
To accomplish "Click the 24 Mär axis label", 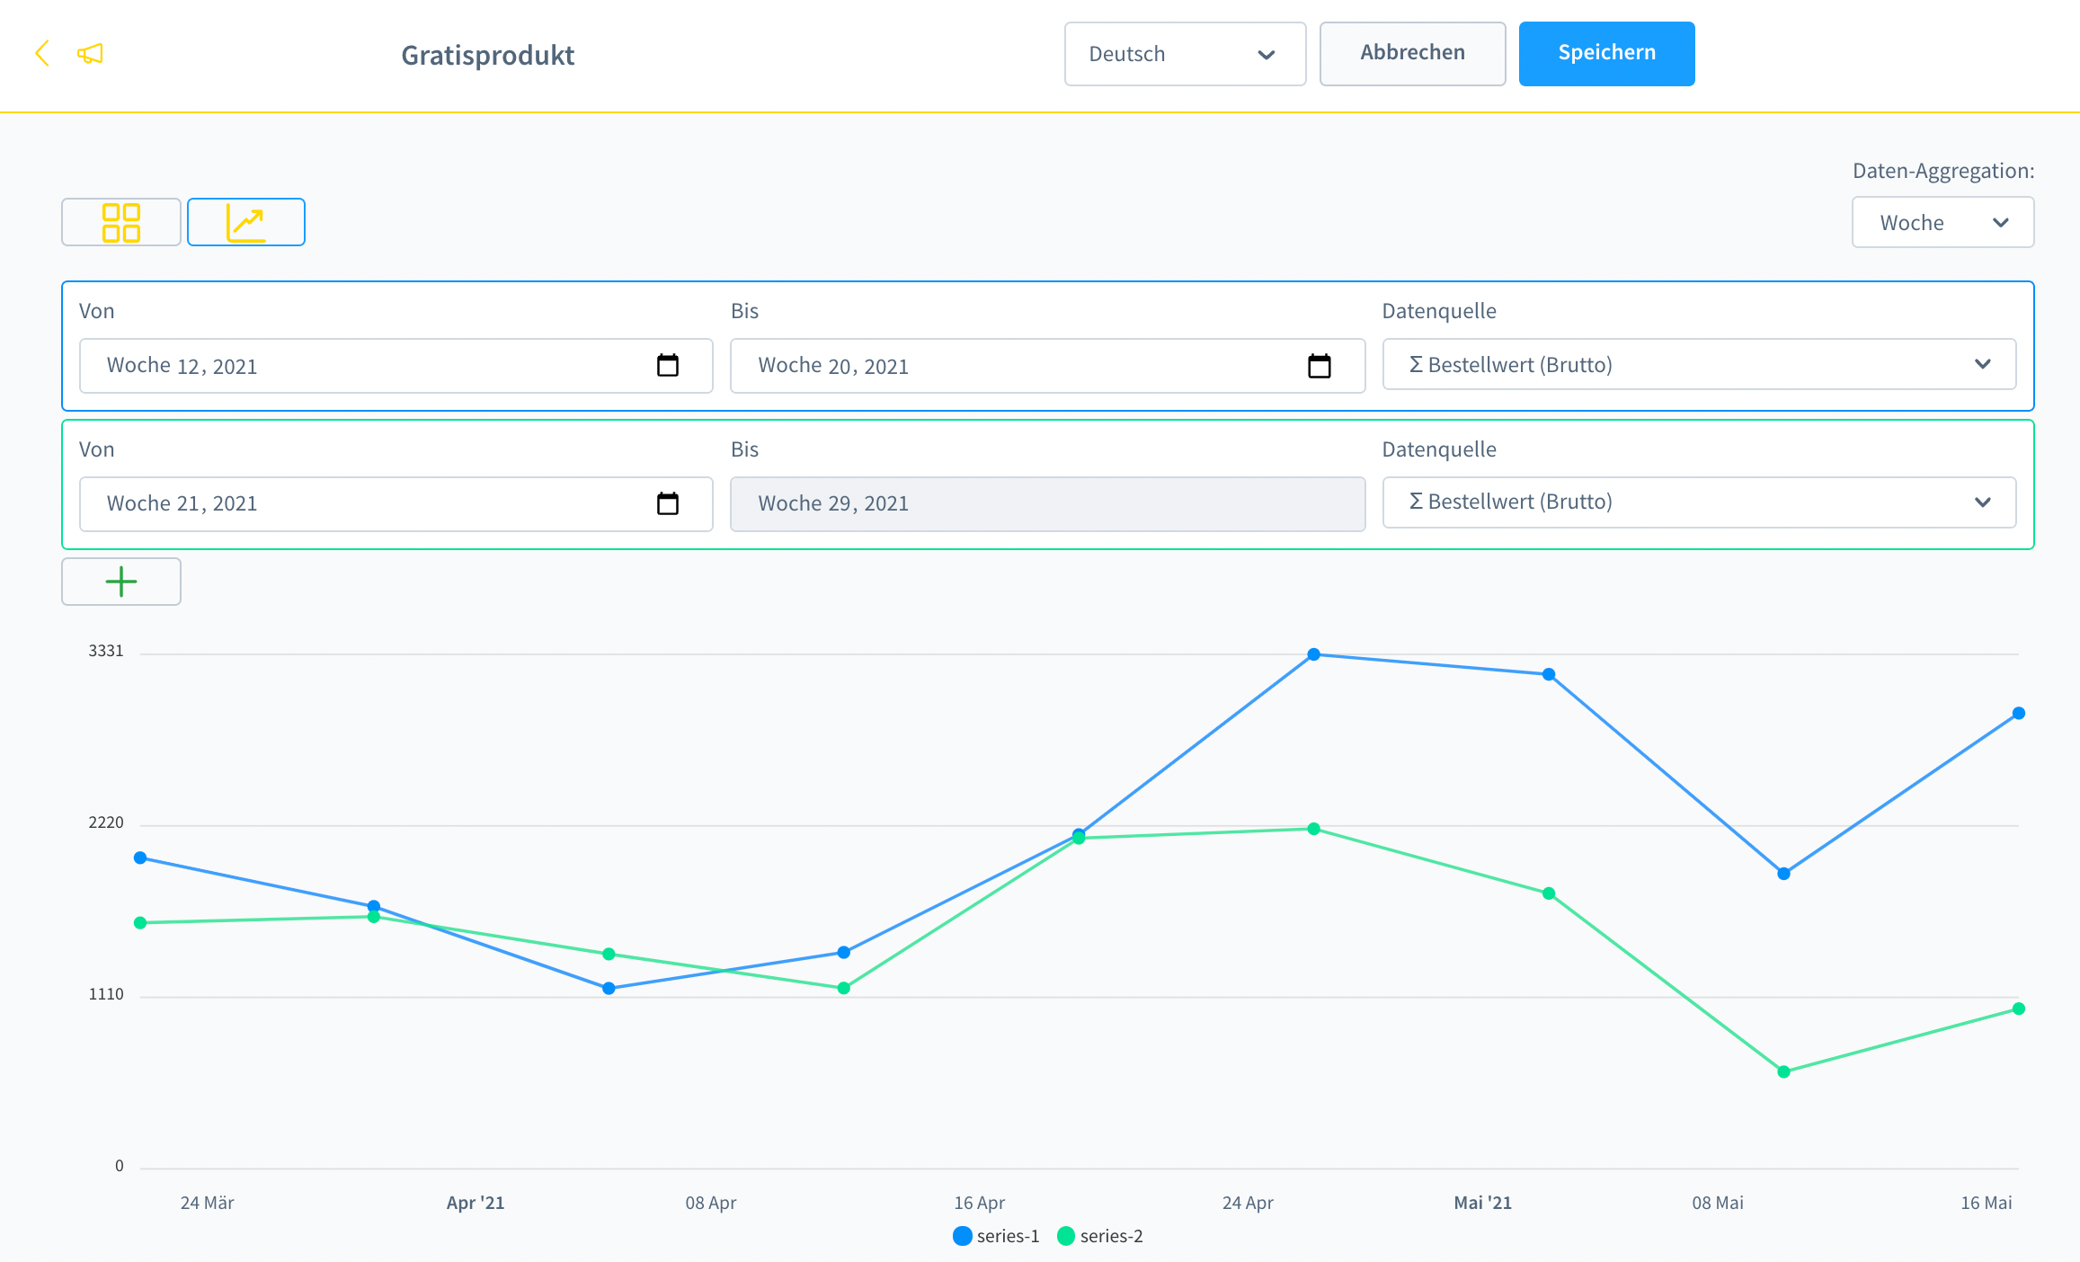I will point(207,1203).
